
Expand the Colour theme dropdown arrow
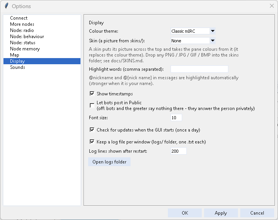pos(213,31)
